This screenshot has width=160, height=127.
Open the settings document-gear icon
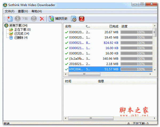click(x=74, y=19)
